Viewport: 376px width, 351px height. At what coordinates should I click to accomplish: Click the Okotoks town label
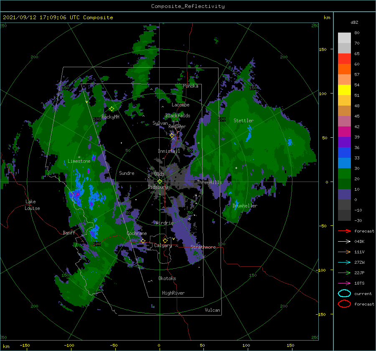tap(167, 278)
